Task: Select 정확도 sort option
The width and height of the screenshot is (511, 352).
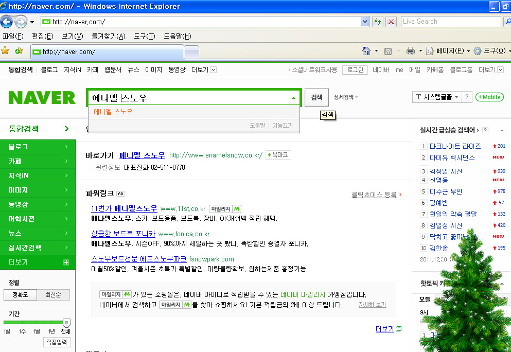Action: [20, 295]
